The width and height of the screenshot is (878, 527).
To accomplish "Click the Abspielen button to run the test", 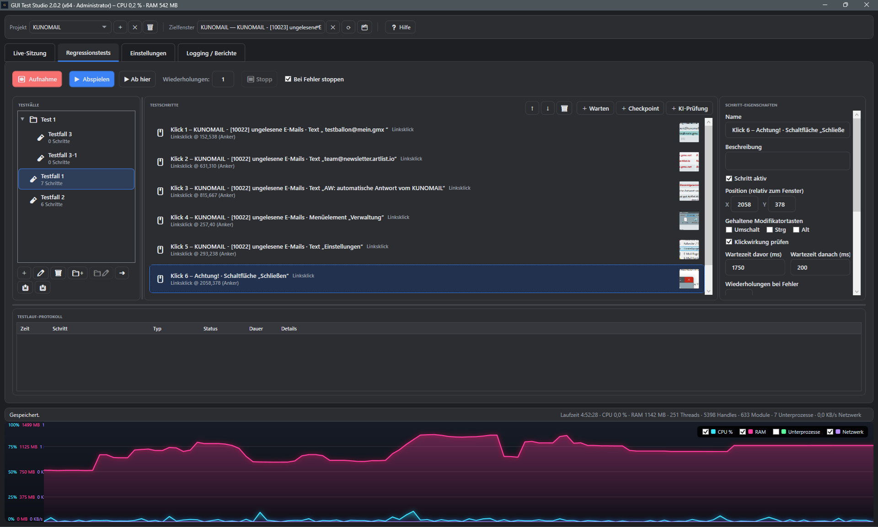I will (x=92, y=79).
